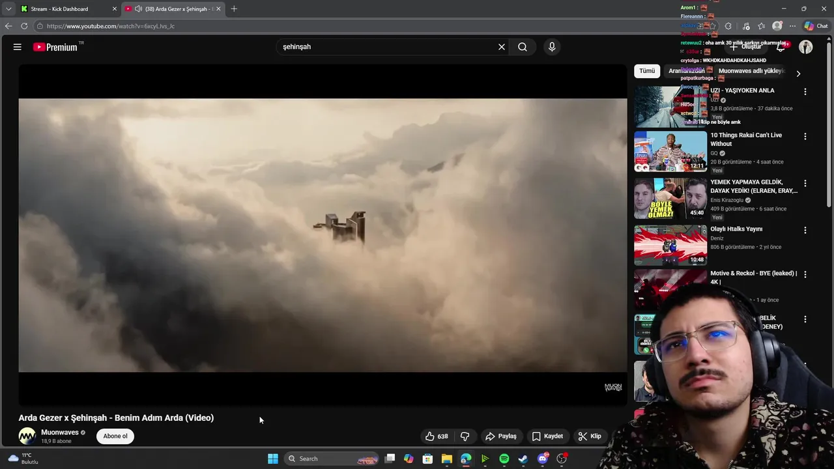Open Copilot Chat button
The image size is (834, 469).
click(x=816, y=26)
